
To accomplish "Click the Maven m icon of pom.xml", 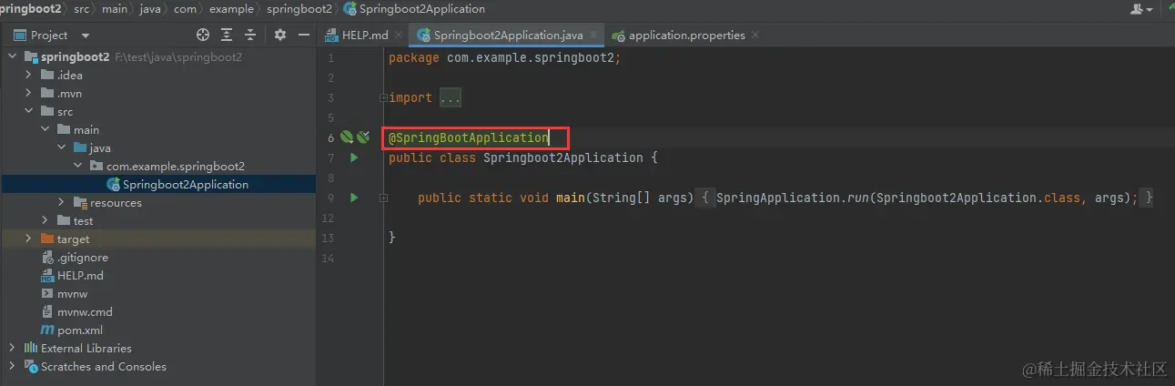I will click(48, 330).
